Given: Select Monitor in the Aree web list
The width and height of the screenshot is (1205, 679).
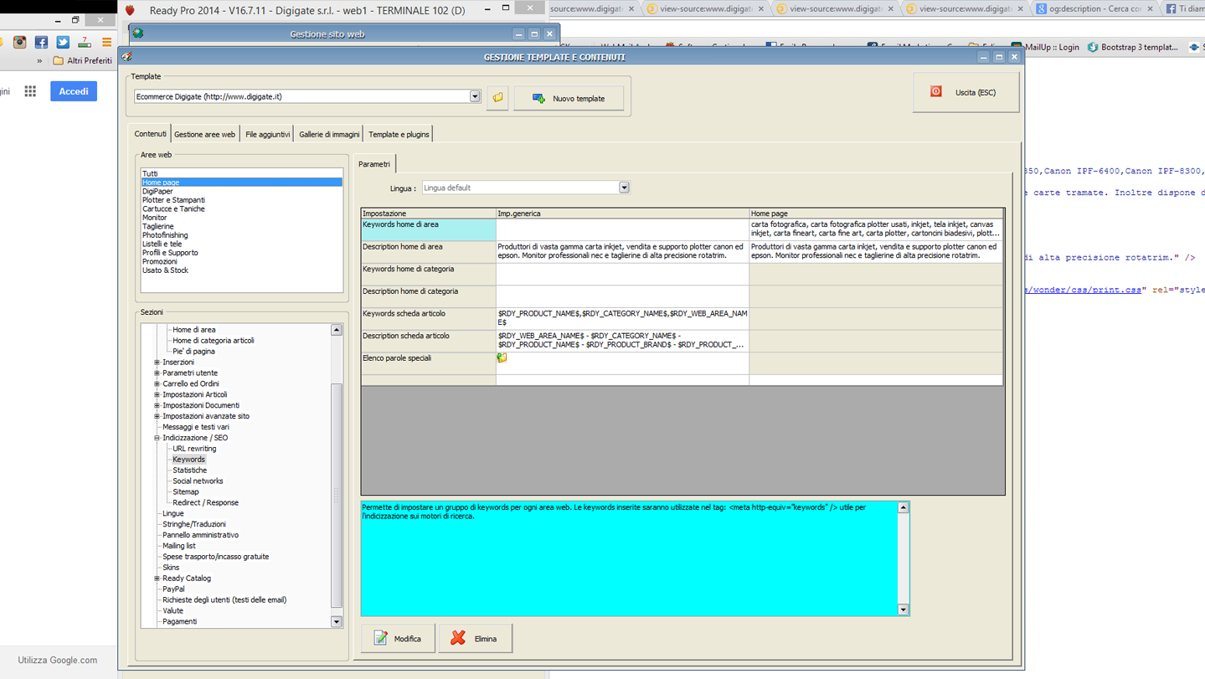Looking at the screenshot, I should click(x=241, y=218).
